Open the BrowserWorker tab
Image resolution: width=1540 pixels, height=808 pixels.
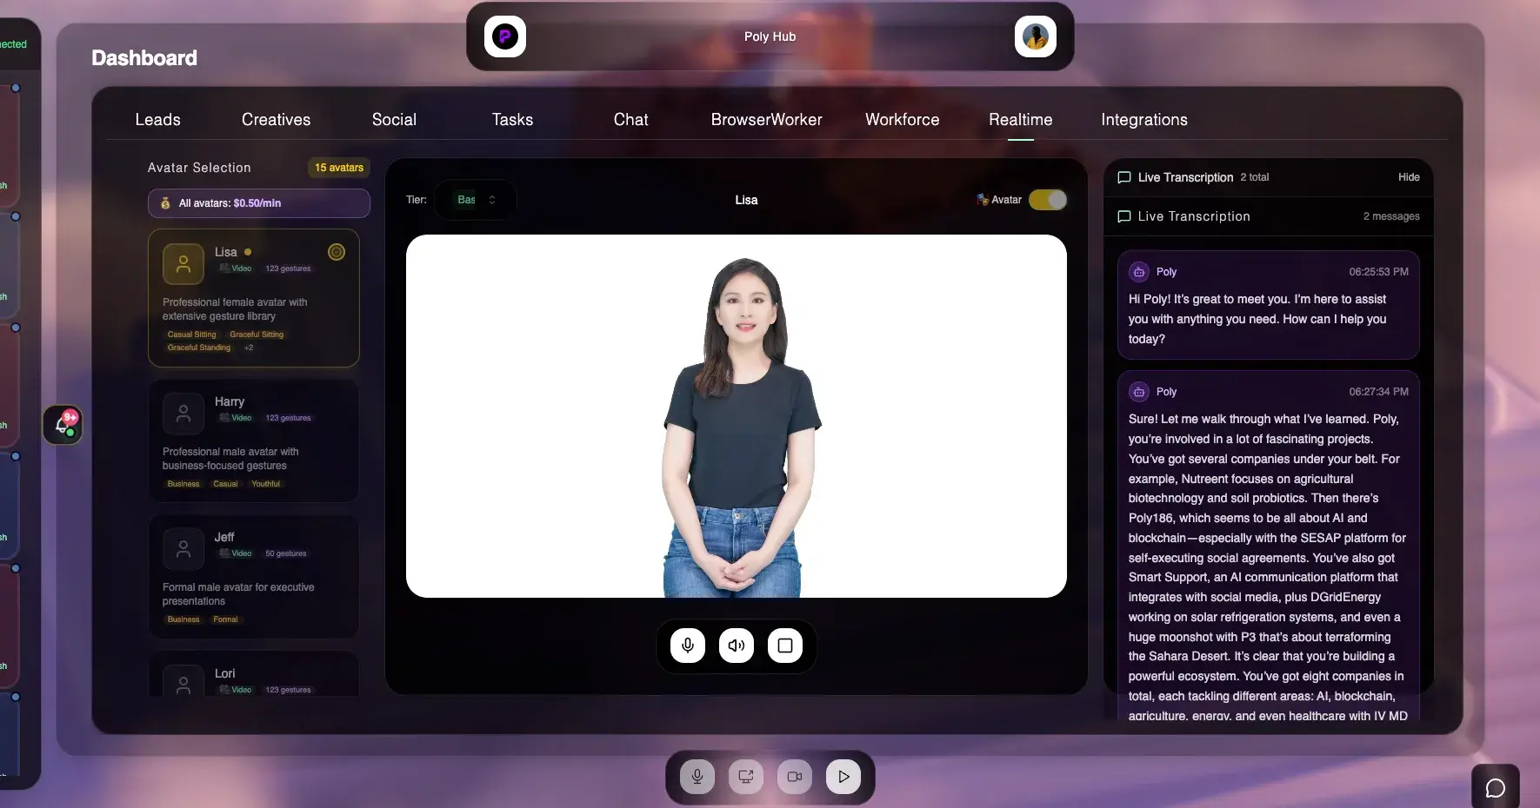(x=767, y=120)
